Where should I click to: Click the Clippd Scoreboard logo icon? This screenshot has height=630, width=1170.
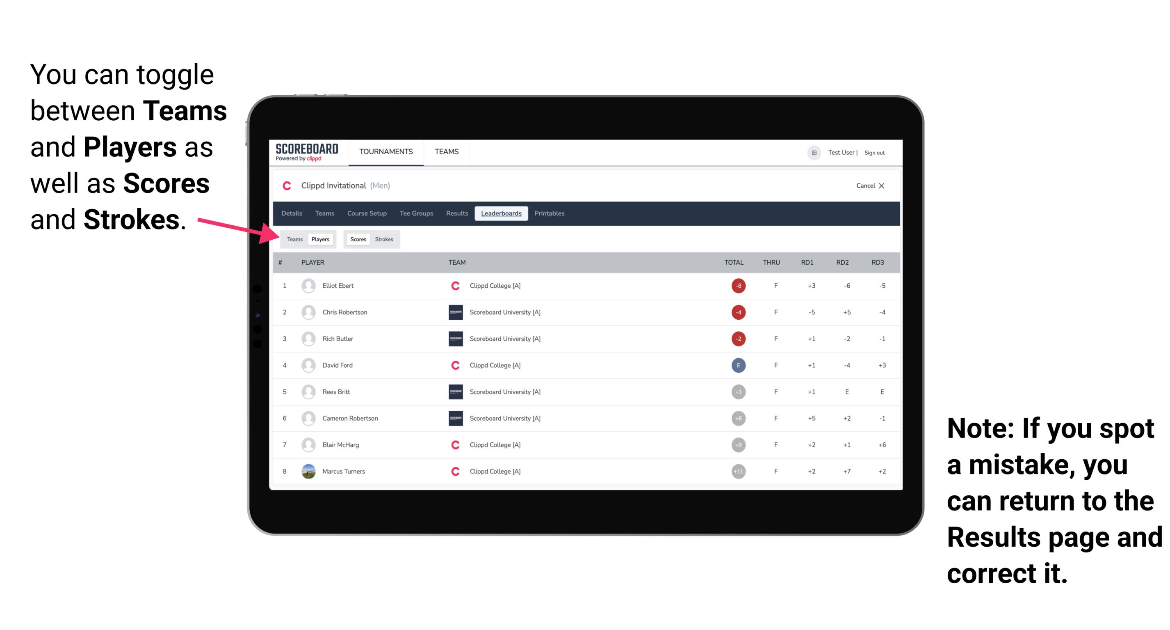(x=308, y=153)
